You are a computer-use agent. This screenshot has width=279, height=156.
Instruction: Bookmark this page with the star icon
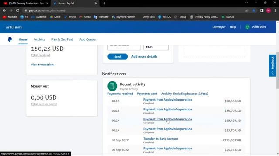point(254,10)
